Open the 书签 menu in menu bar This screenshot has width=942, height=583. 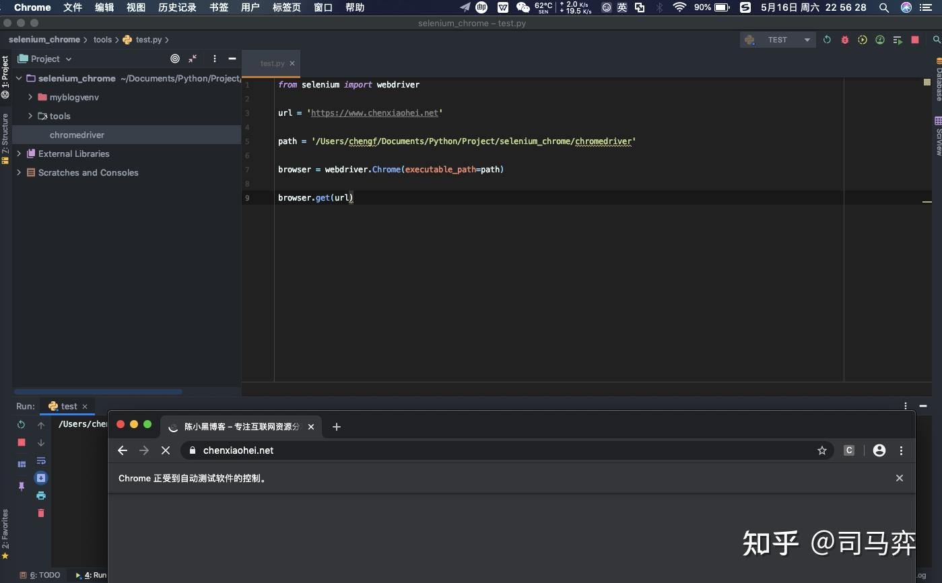tap(219, 7)
